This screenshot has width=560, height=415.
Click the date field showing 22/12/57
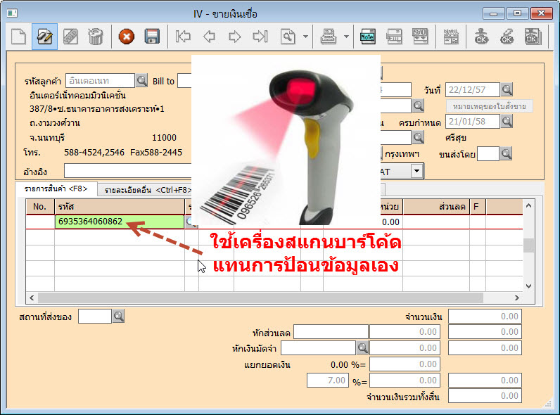pos(472,89)
